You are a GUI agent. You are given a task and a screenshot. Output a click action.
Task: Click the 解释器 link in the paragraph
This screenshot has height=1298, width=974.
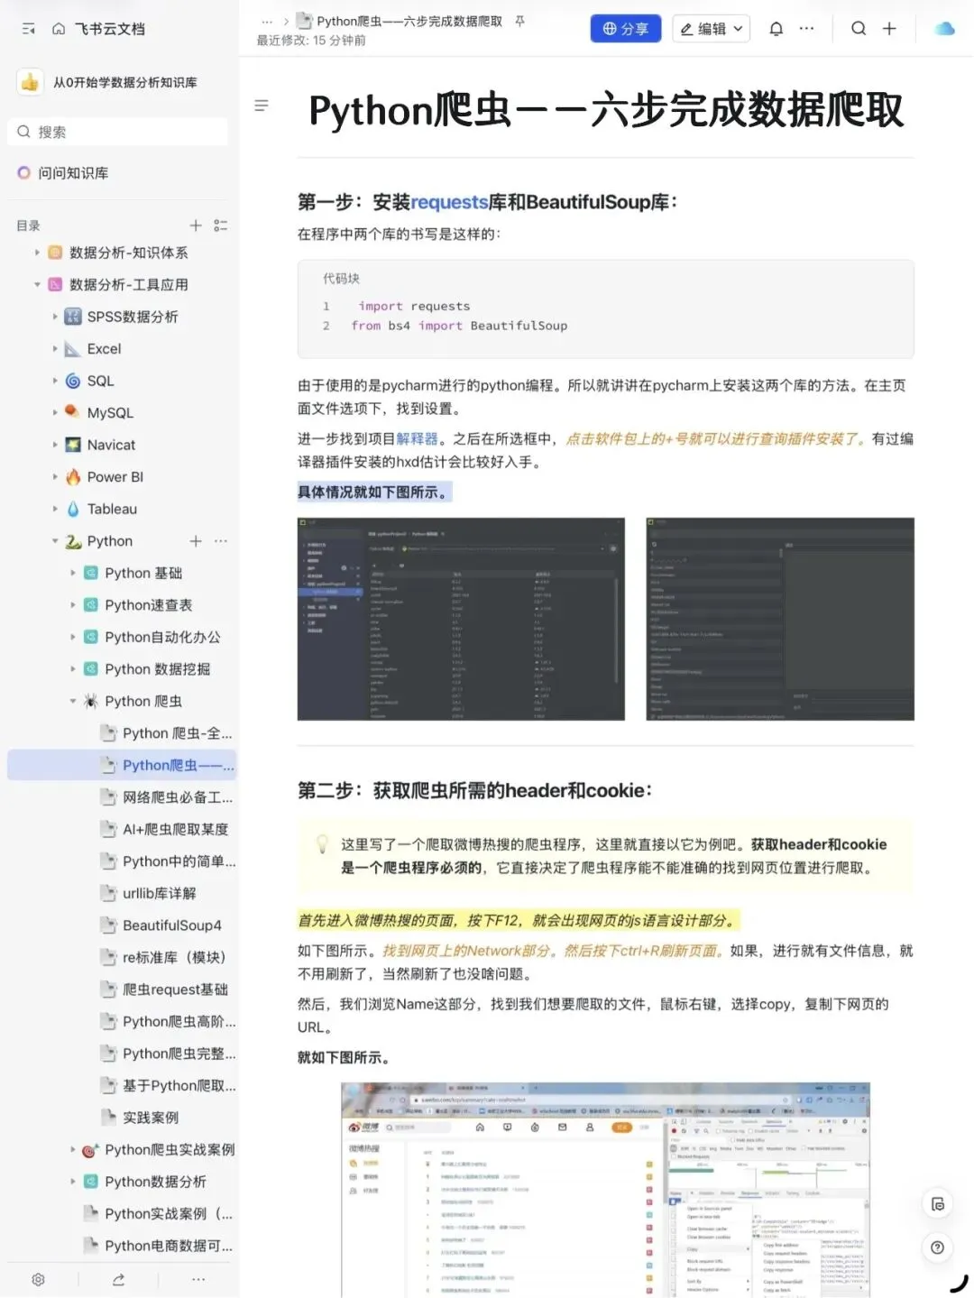(x=417, y=438)
